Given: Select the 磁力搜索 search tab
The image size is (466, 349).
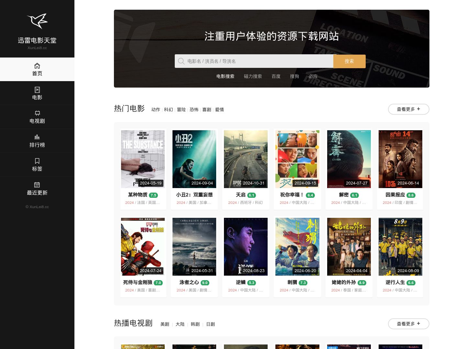Looking at the screenshot, I should pyautogui.click(x=253, y=76).
